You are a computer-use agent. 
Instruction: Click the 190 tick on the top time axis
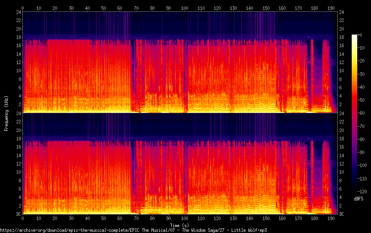[331, 8]
